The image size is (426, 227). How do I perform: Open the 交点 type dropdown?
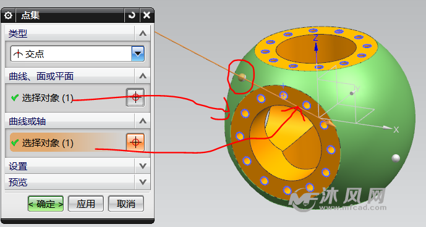pos(138,54)
